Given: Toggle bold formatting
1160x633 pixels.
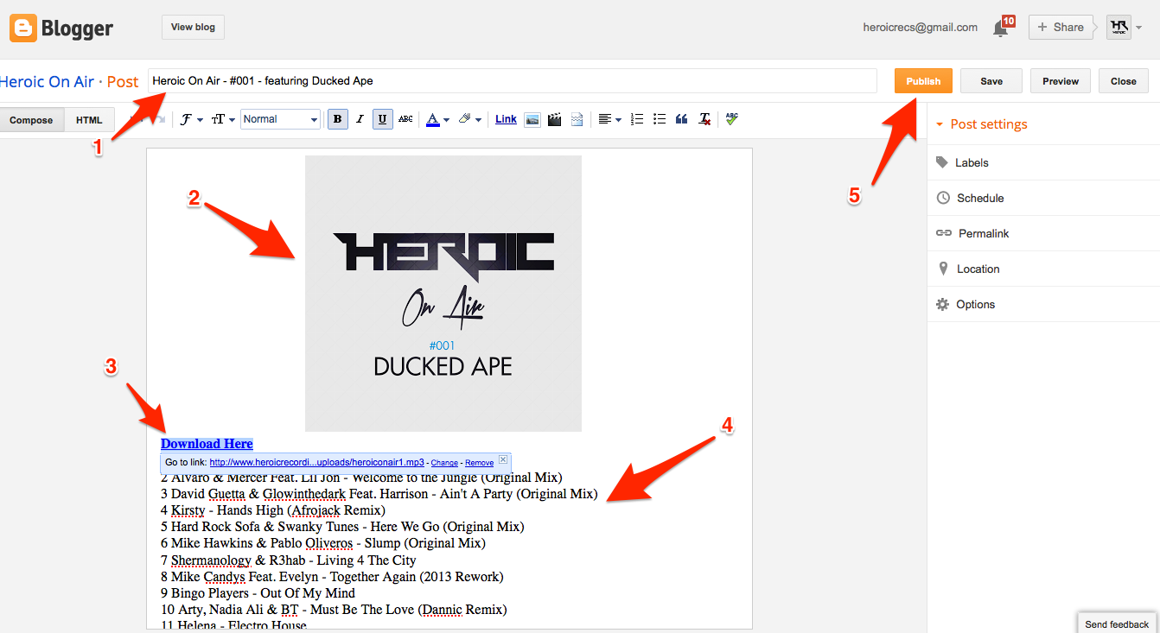Looking at the screenshot, I should pyautogui.click(x=337, y=119).
